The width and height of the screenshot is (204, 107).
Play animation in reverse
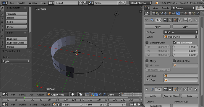[140, 104]
